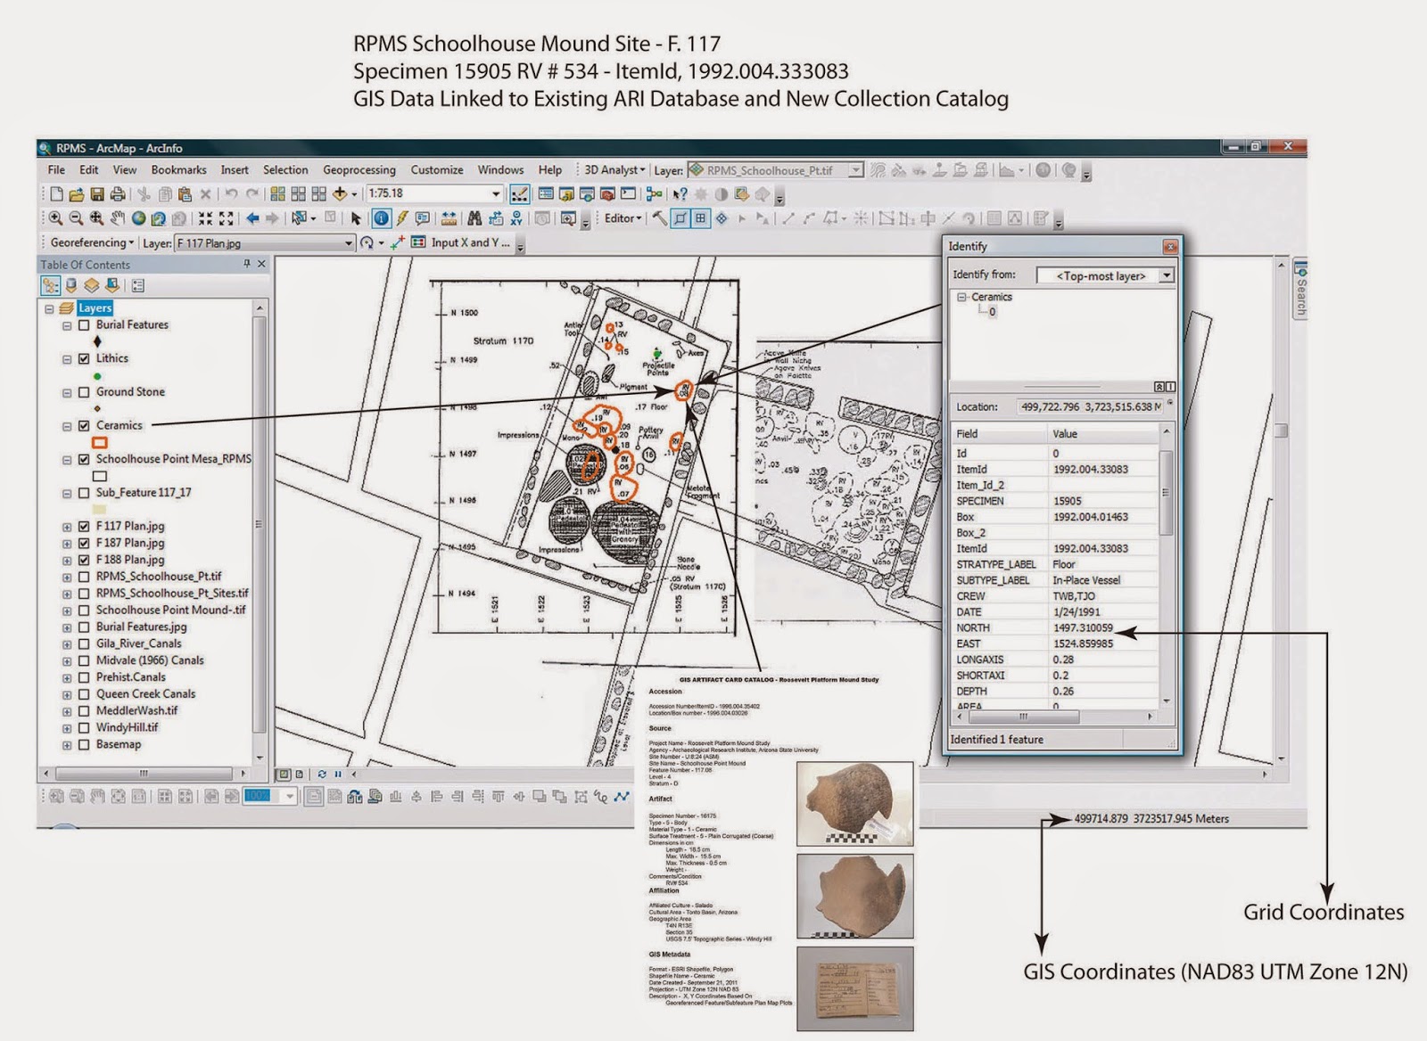The image size is (1427, 1041).
Task: Check the Sub_Feature 117_17 layer
Action: pos(84,493)
